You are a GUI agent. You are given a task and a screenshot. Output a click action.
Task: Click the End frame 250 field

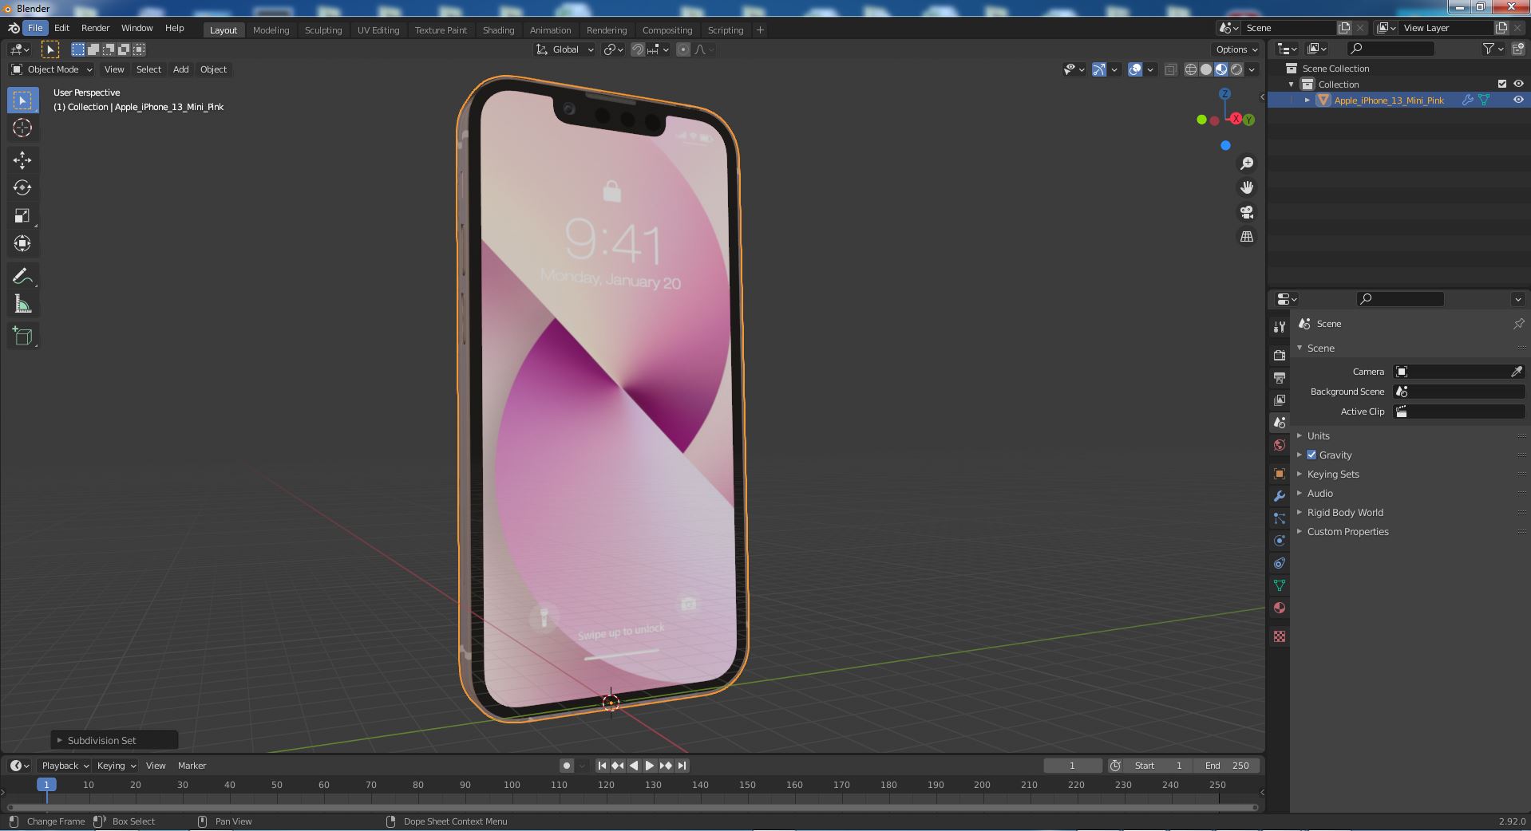[x=1227, y=766]
